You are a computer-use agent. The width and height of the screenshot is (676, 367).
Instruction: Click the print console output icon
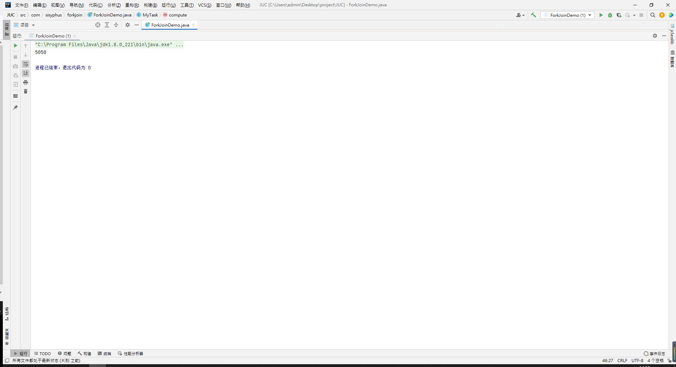pos(26,82)
